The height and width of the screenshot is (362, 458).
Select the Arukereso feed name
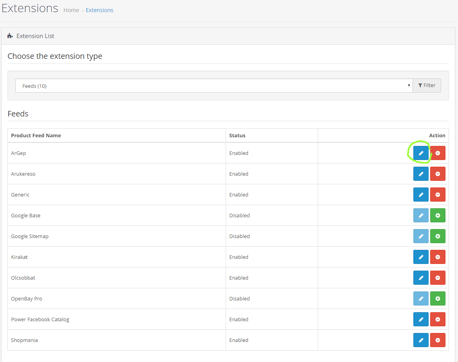point(23,174)
